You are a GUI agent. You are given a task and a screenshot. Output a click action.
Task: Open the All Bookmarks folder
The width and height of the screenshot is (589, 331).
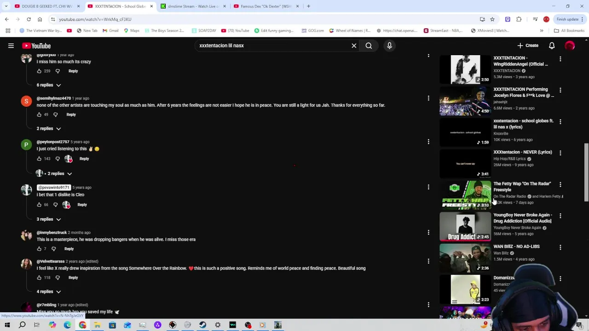pos(569,31)
